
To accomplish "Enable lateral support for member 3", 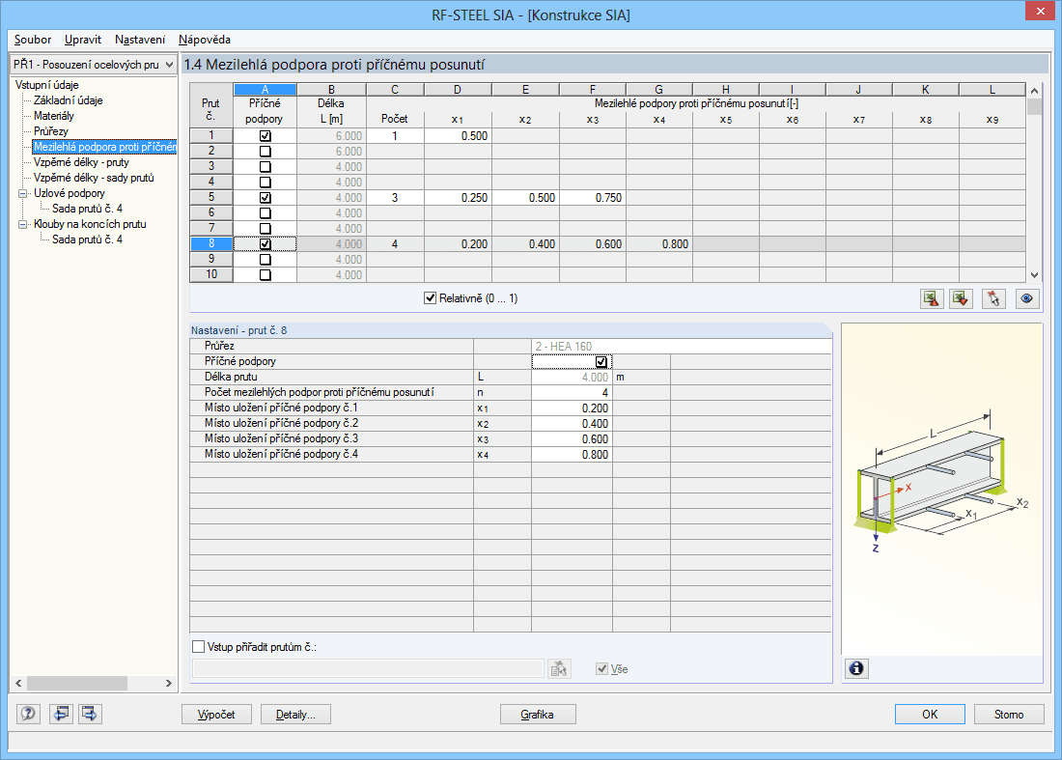I will [x=265, y=167].
